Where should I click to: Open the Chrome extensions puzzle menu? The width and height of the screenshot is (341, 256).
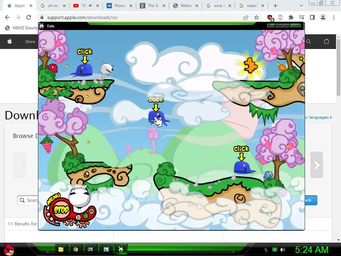click(291, 17)
